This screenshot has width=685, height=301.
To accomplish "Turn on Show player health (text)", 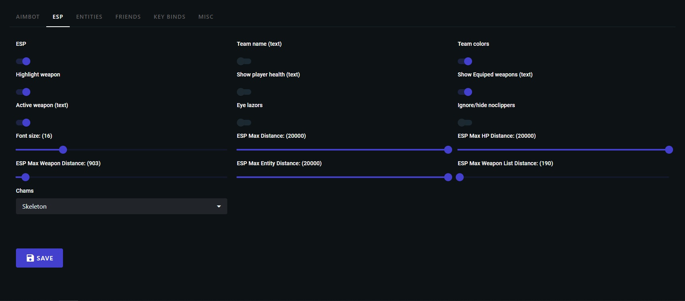I will click(x=244, y=92).
